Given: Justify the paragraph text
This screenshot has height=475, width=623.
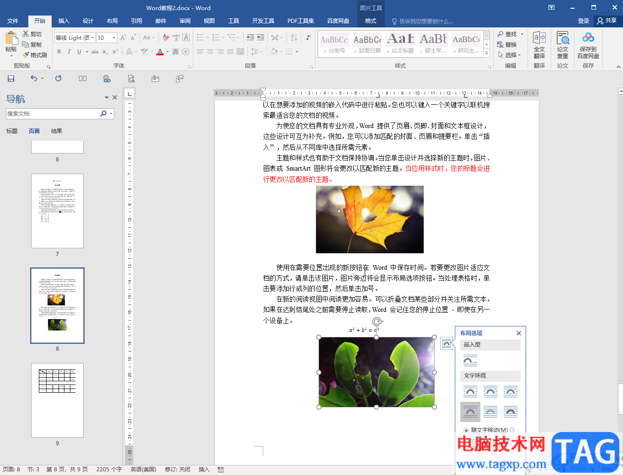Looking at the screenshot, I should click(x=230, y=52).
